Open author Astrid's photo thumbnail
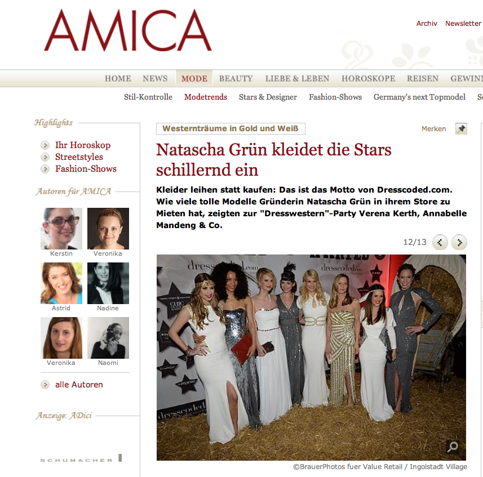 click(x=61, y=283)
